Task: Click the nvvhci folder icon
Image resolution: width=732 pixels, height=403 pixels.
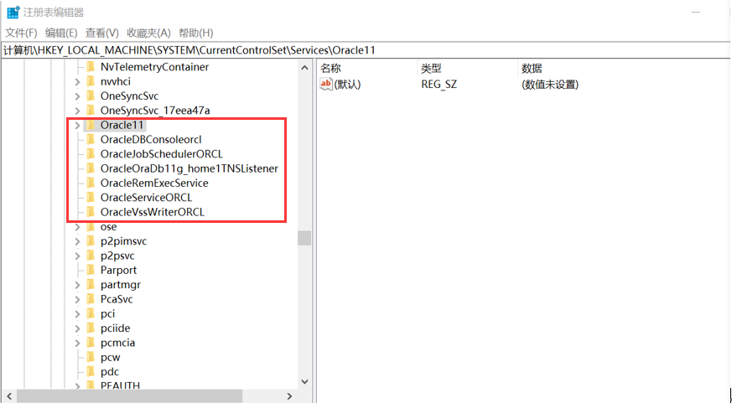Action: pos(91,81)
